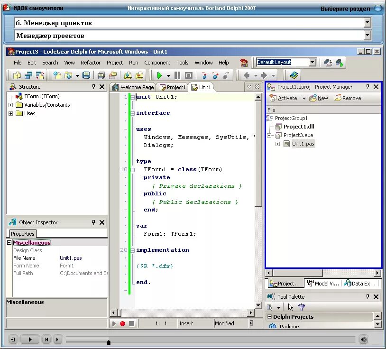The height and width of the screenshot is (349, 386).
Task: Toggle pin on Project Manager panel
Action: pos(368,87)
